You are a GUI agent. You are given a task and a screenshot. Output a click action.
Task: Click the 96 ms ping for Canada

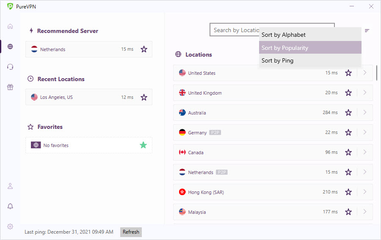tap(331, 152)
